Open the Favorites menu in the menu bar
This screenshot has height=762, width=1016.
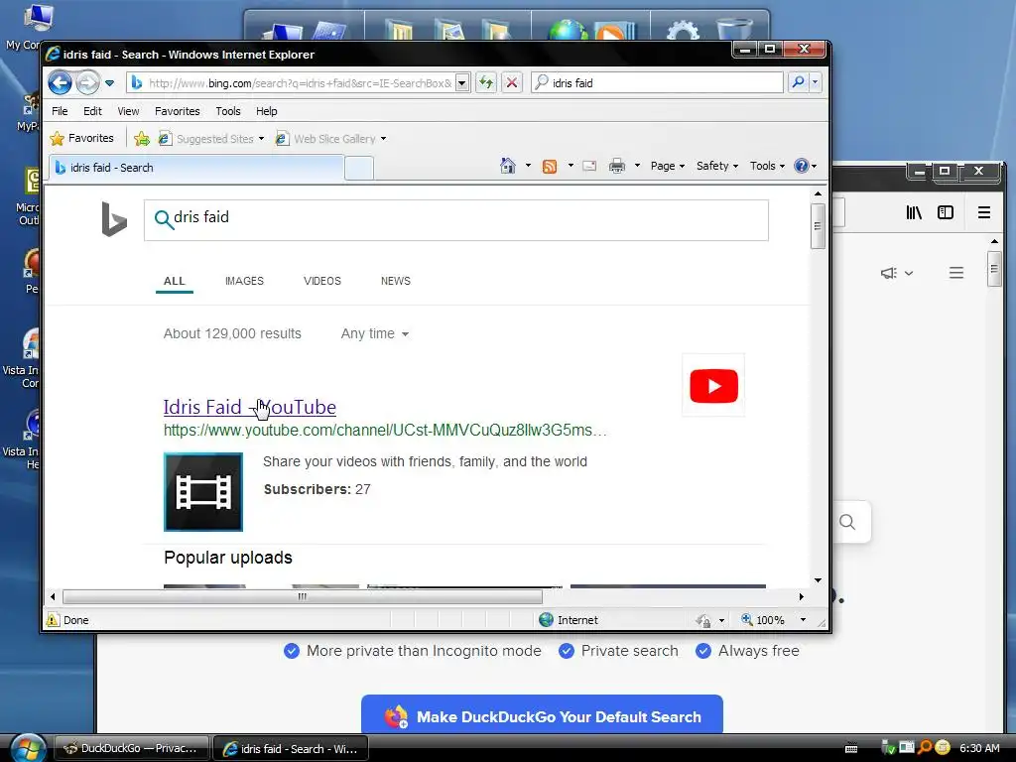tap(177, 111)
